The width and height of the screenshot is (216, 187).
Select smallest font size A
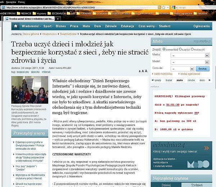pos(140,71)
